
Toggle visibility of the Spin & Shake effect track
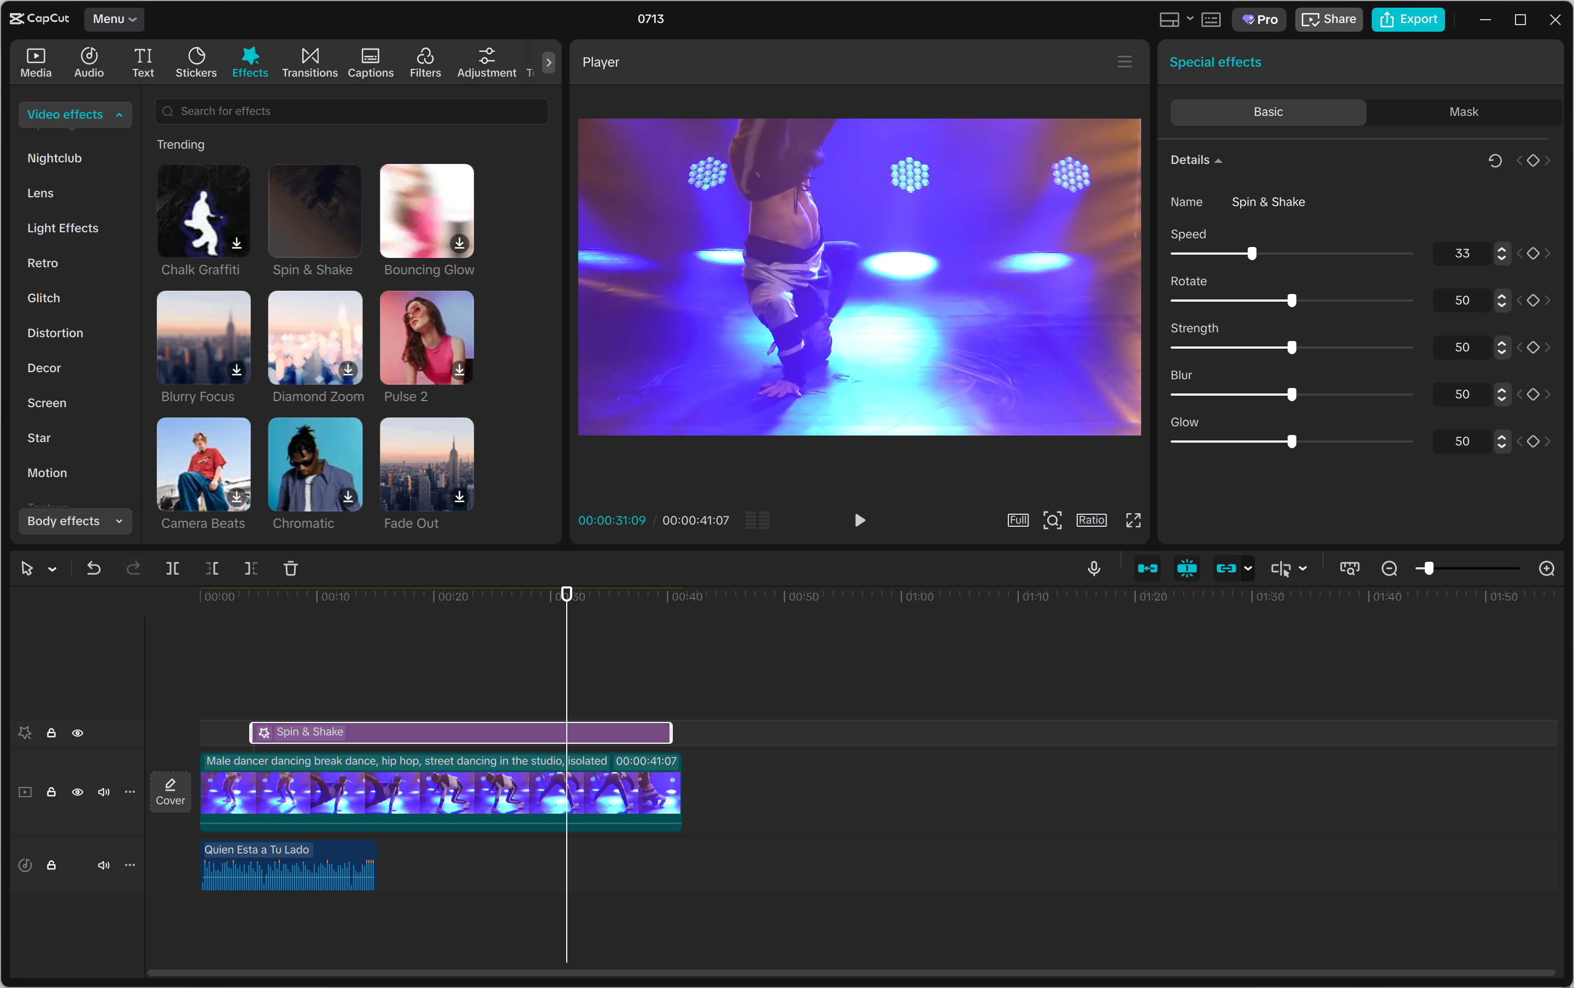(77, 733)
